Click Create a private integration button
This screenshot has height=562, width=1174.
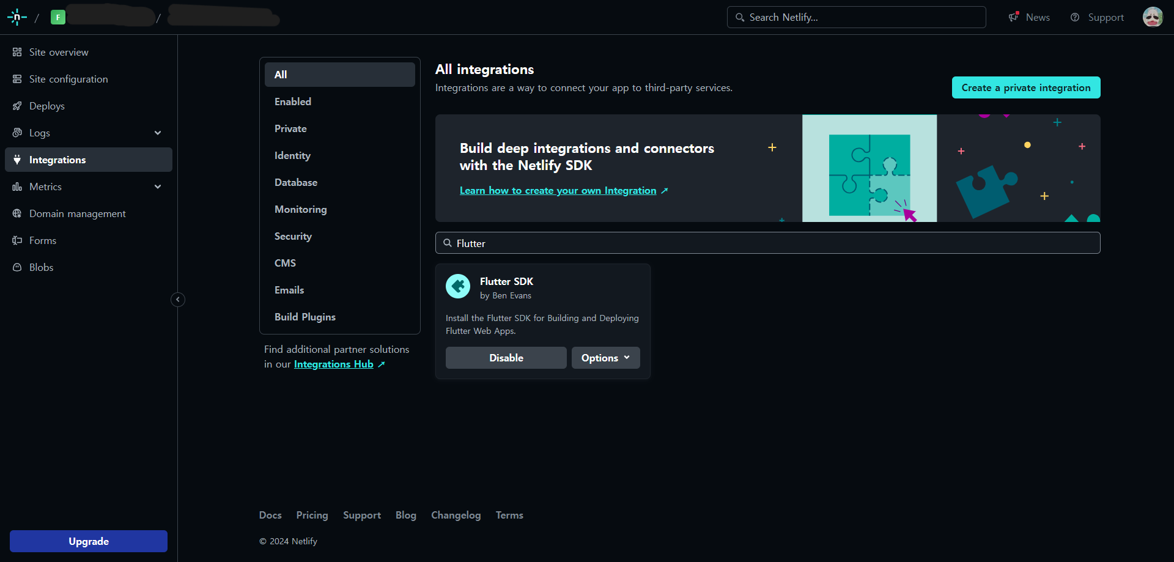1026,87
